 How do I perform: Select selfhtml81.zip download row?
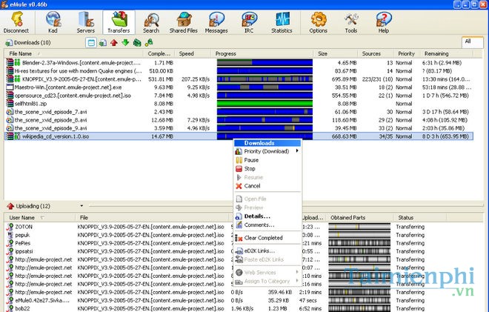pos(239,104)
